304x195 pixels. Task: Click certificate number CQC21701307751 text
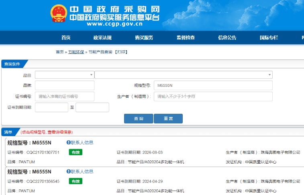(43, 152)
